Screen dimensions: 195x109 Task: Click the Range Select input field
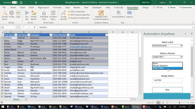(x=167, y=80)
